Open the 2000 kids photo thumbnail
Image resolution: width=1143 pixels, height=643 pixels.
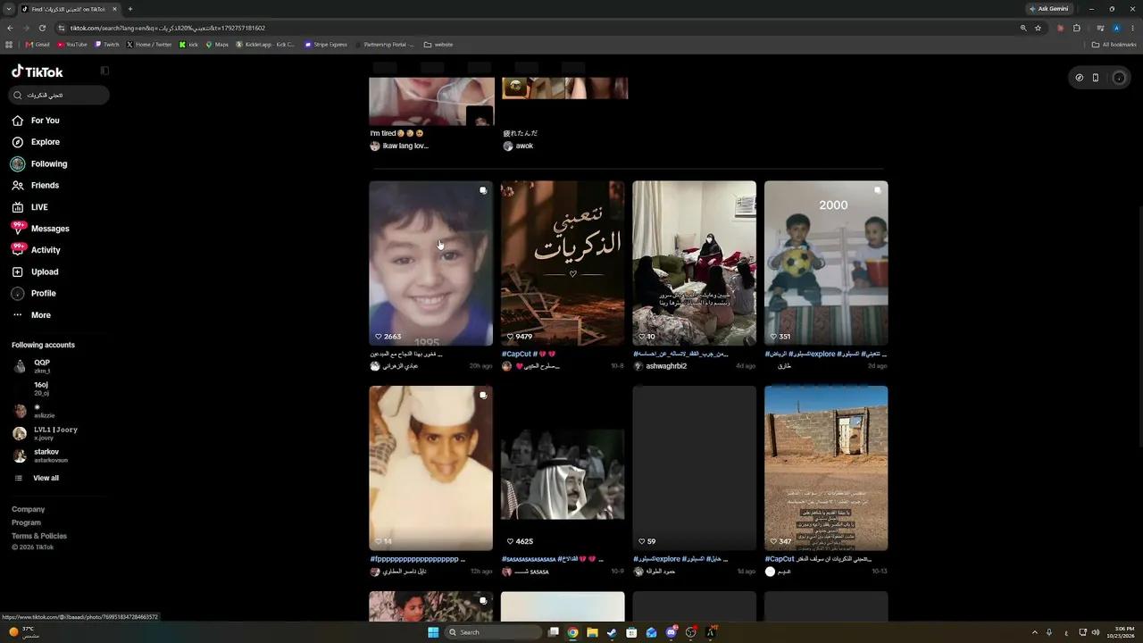(x=826, y=263)
